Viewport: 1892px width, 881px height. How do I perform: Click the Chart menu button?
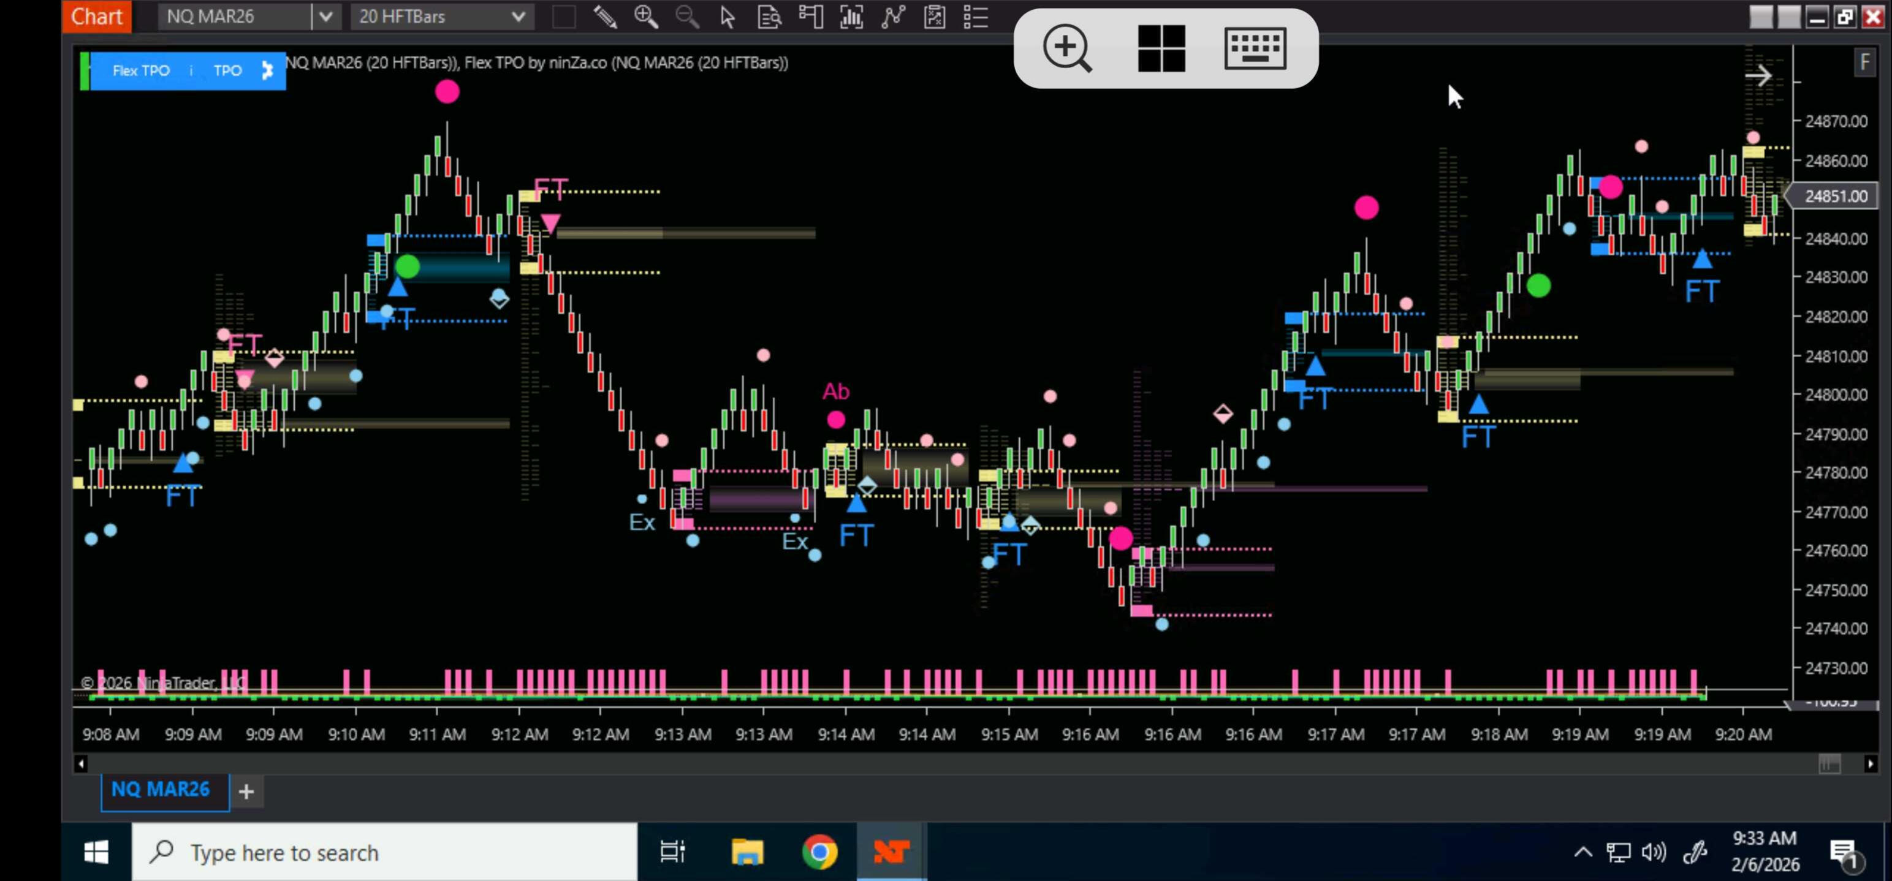pyautogui.click(x=96, y=16)
